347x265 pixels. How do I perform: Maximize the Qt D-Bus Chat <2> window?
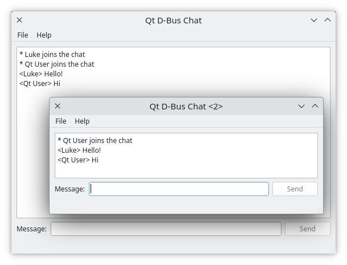pos(315,106)
